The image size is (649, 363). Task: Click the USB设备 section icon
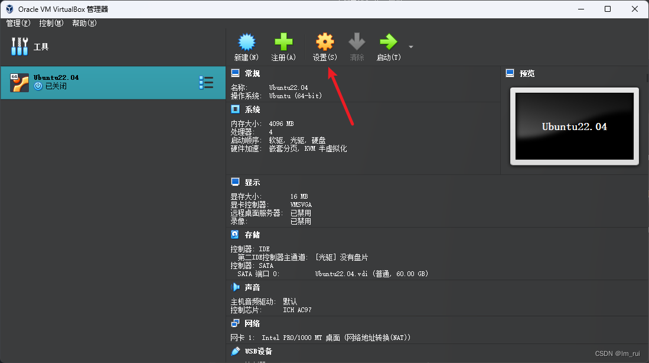pyautogui.click(x=235, y=351)
